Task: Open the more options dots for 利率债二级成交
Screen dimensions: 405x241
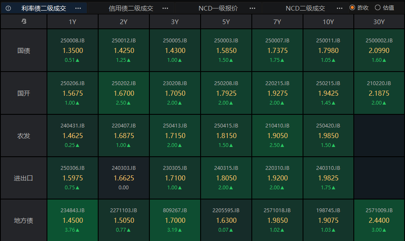Action: point(78,8)
